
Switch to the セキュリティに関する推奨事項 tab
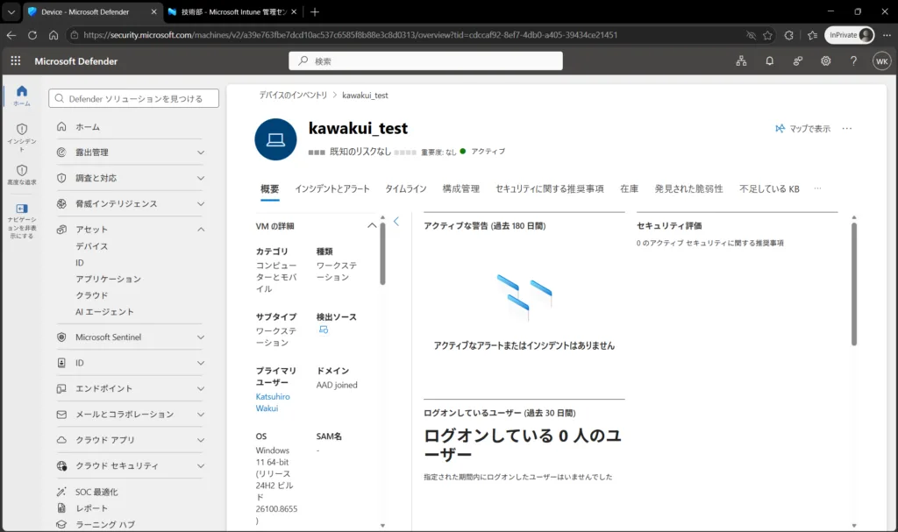coord(549,189)
